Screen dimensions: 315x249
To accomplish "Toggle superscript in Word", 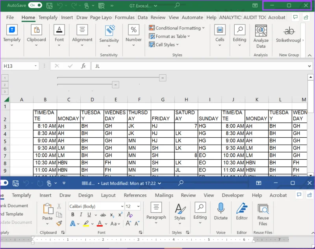I will coord(120,215).
